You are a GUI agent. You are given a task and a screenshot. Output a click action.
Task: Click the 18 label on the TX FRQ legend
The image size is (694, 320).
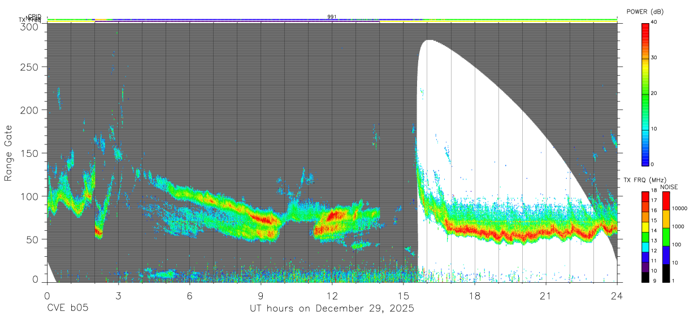(653, 190)
